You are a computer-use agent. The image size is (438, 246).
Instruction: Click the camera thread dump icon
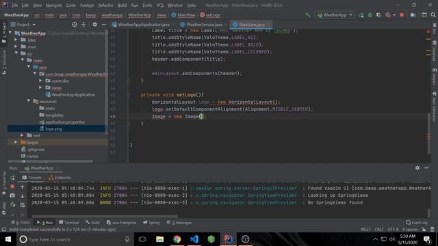point(12,195)
